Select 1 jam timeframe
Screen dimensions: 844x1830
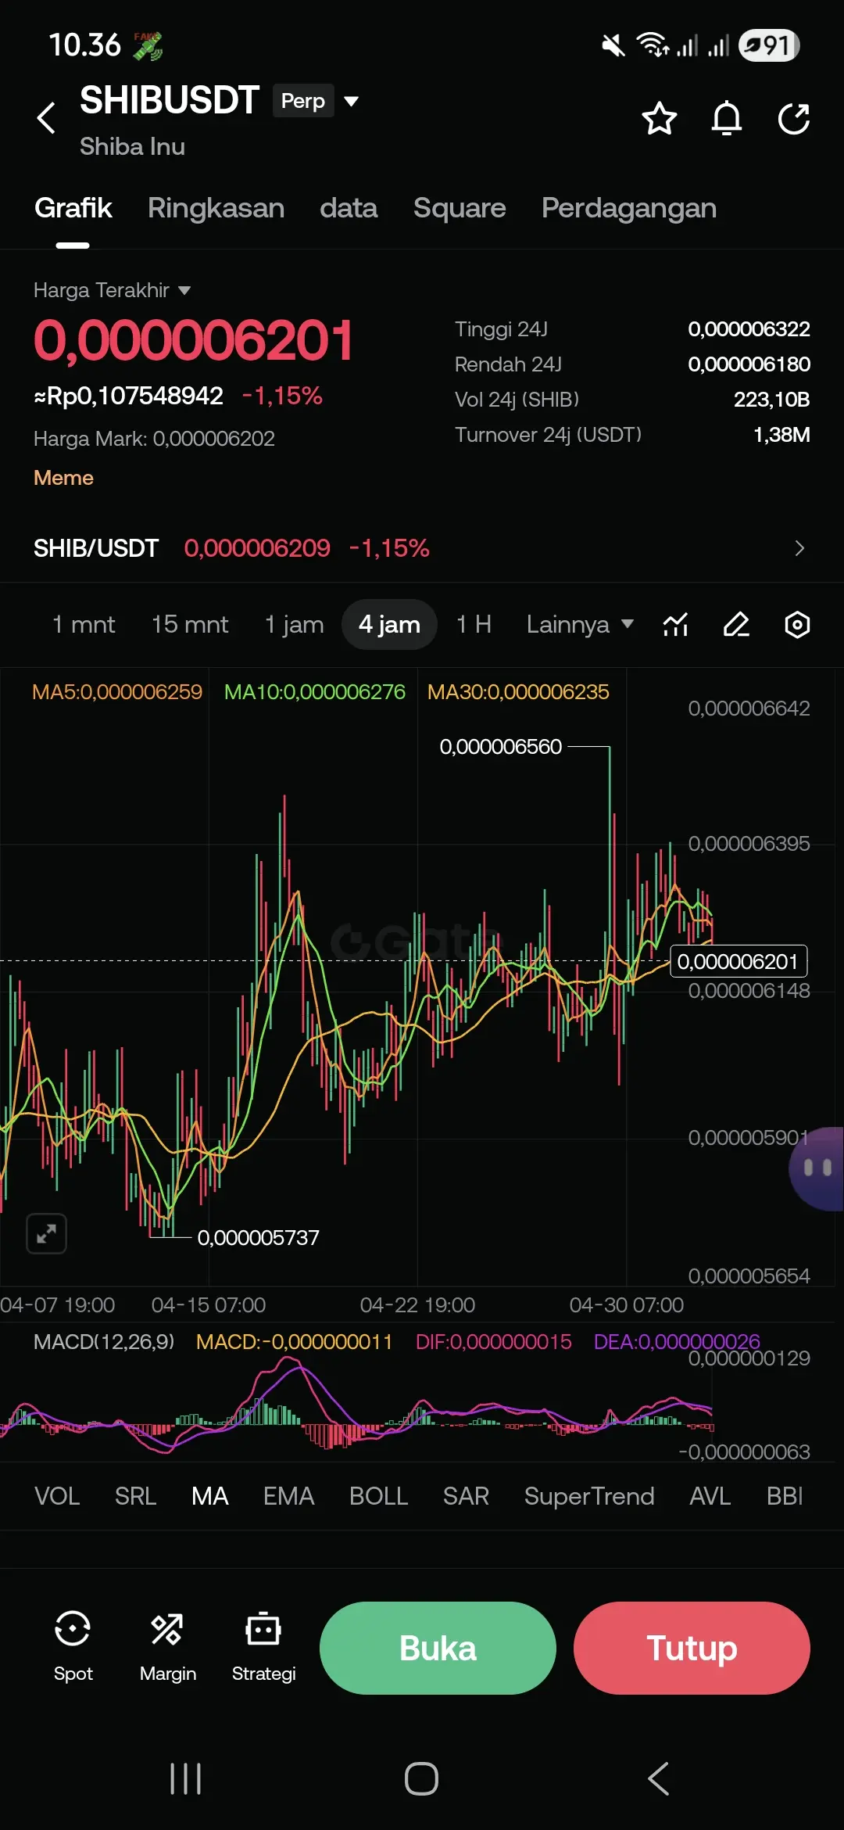coord(295,624)
